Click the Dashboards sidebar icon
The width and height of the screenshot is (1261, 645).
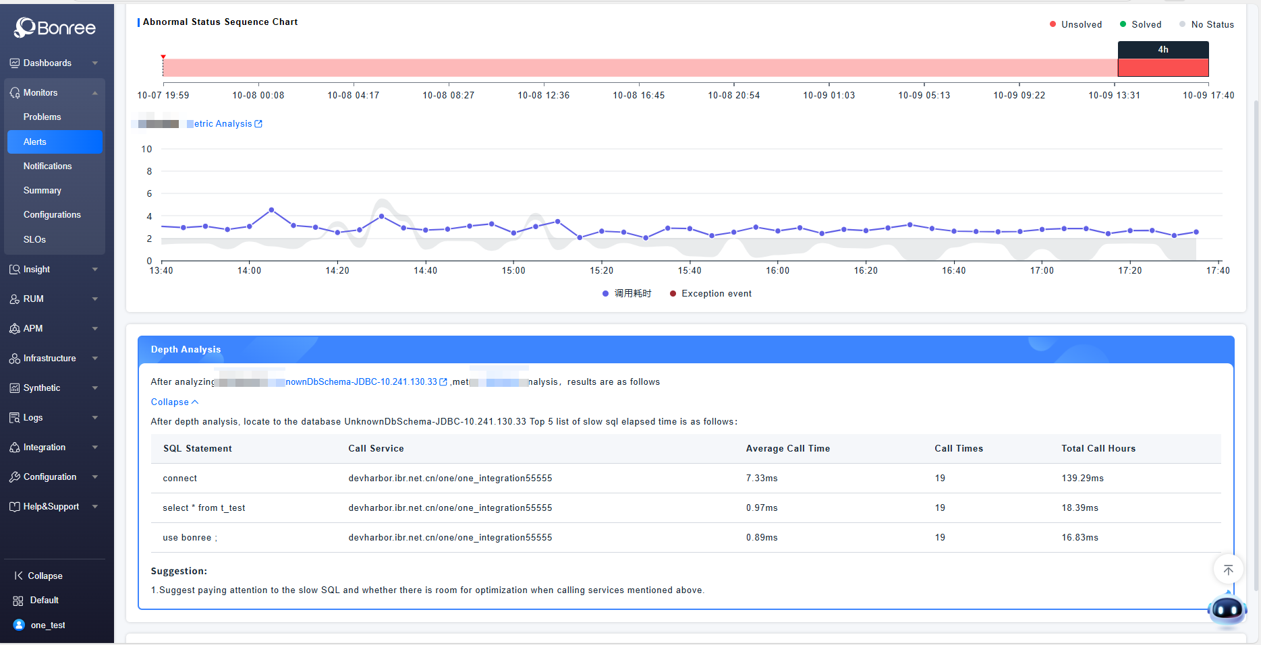point(15,63)
